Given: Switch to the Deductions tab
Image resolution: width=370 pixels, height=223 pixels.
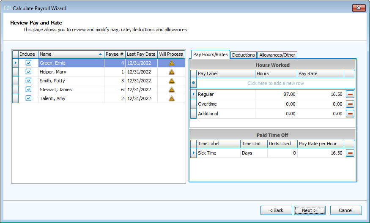Looking at the screenshot, I should [x=244, y=55].
